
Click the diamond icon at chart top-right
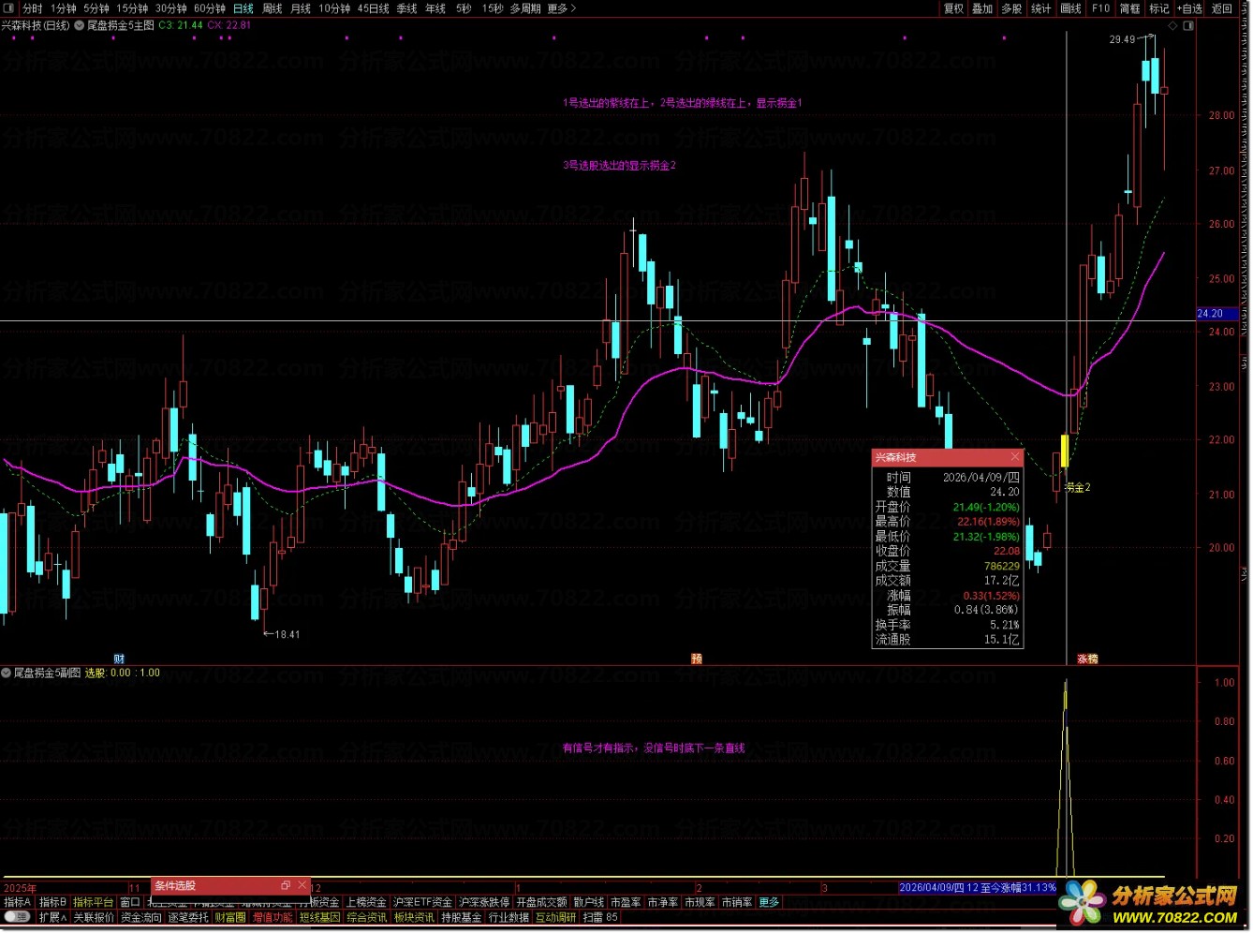click(x=1174, y=25)
